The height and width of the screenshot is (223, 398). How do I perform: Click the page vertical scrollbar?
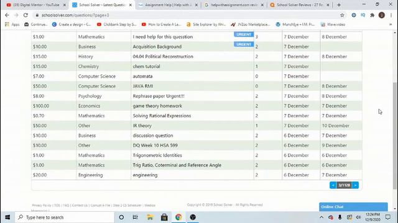pyautogui.click(x=395, y=136)
